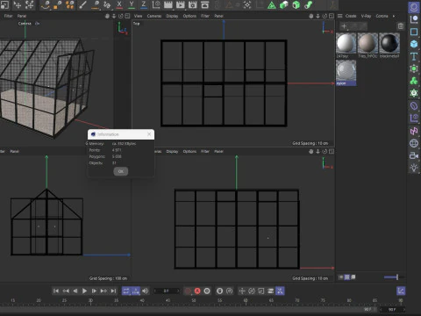Play the animation forward
The image size is (421, 316).
point(84,291)
